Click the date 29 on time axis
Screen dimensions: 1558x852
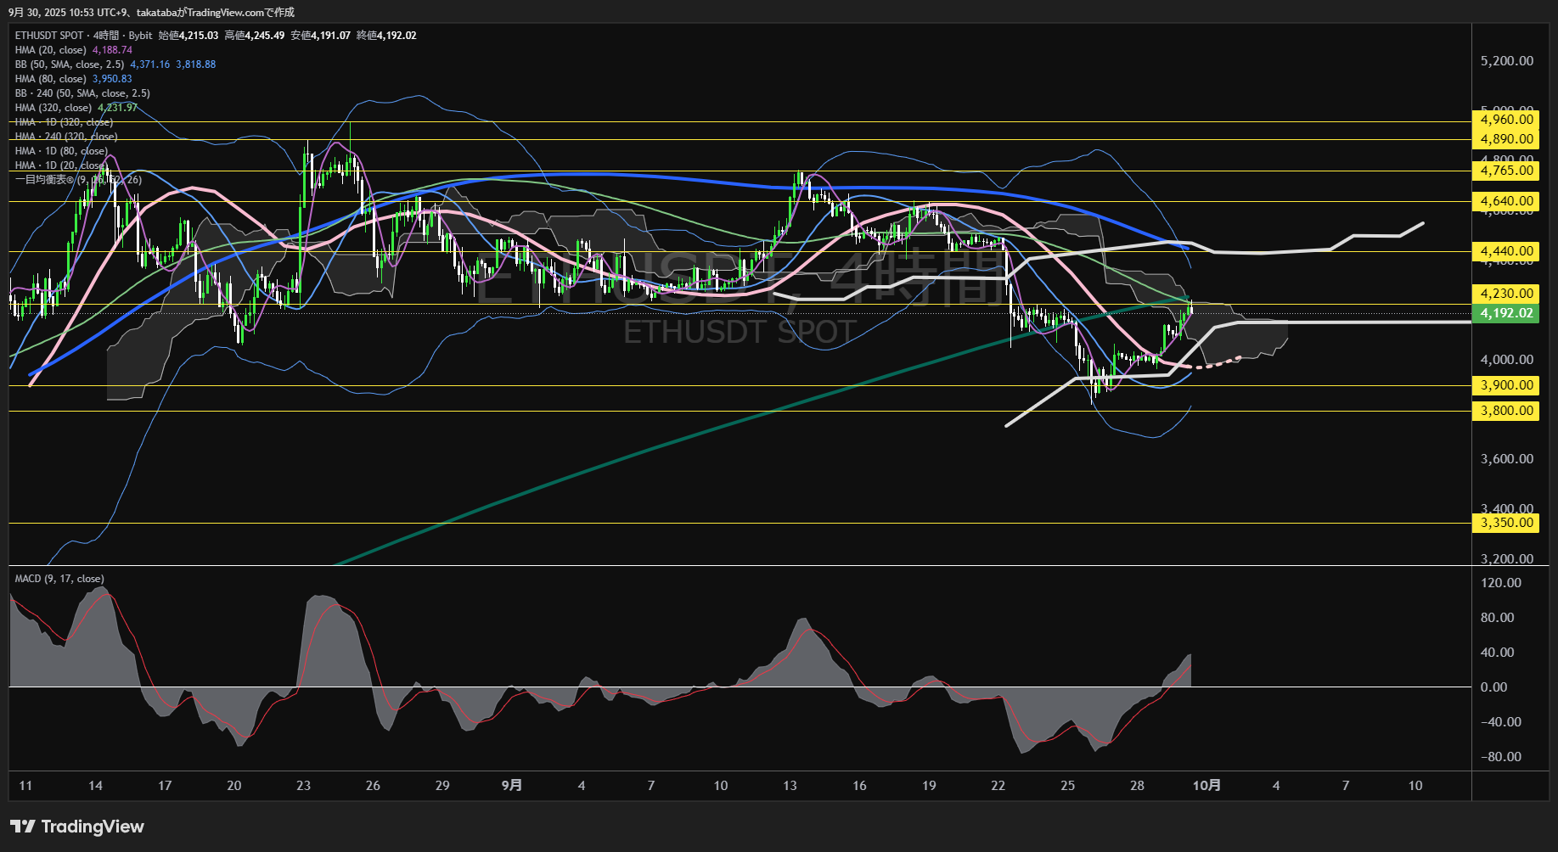click(x=442, y=786)
